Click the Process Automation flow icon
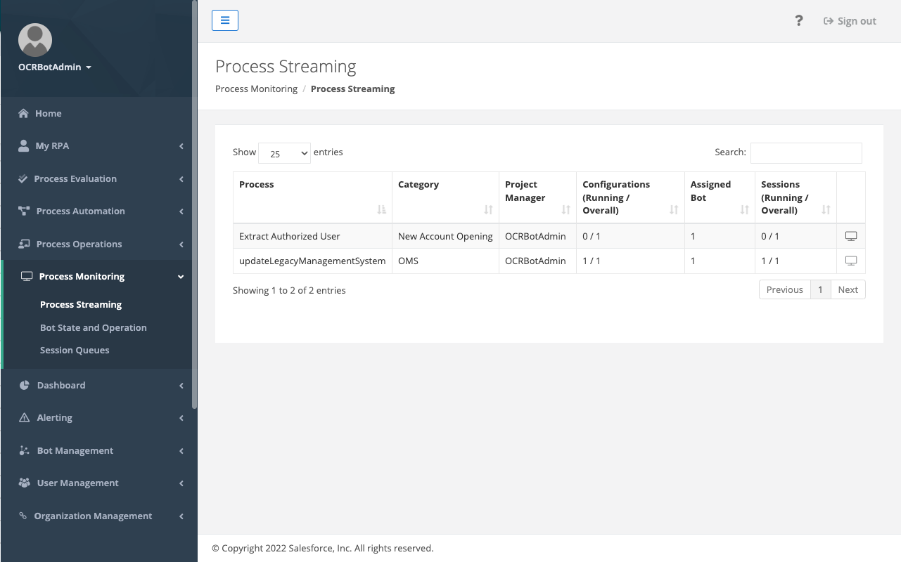Image resolution: width=901 pixels, height=562 pixels. point(24,211)
